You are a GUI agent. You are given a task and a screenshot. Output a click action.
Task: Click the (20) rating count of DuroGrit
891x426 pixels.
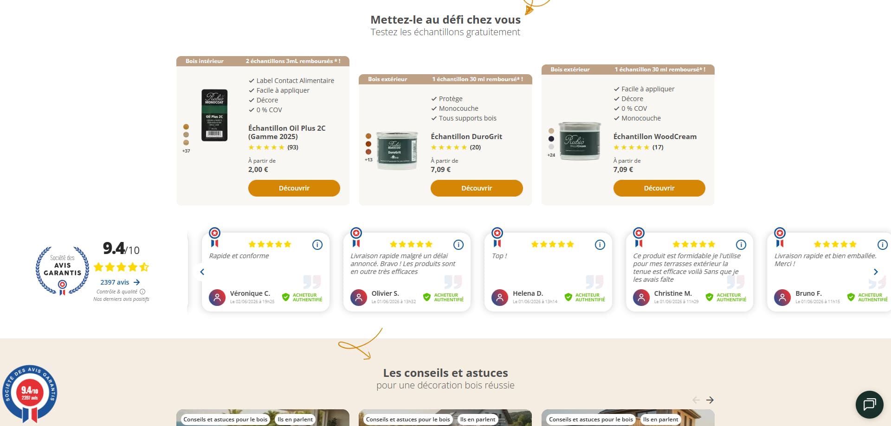point(475,147)
